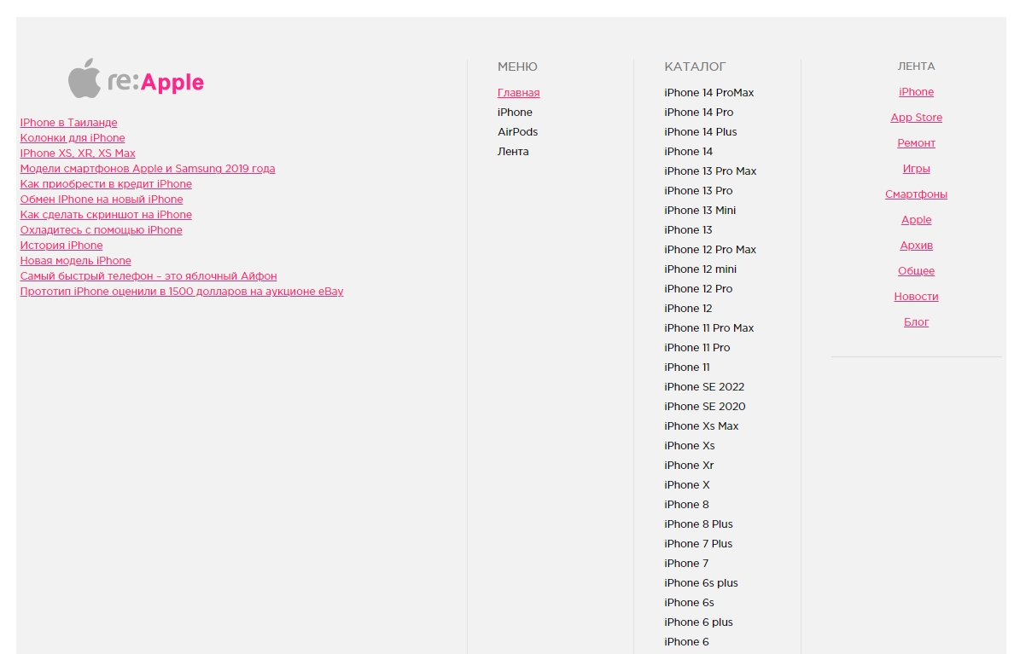
Task: Open the 'IPhone в Таиланде' article link
Action: [x=68, y=122]
